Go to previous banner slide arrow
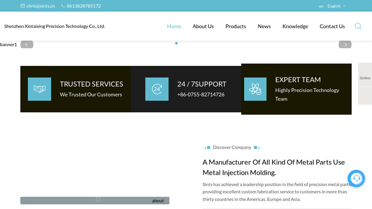372x209 pixels. click(x=27, y=45)
